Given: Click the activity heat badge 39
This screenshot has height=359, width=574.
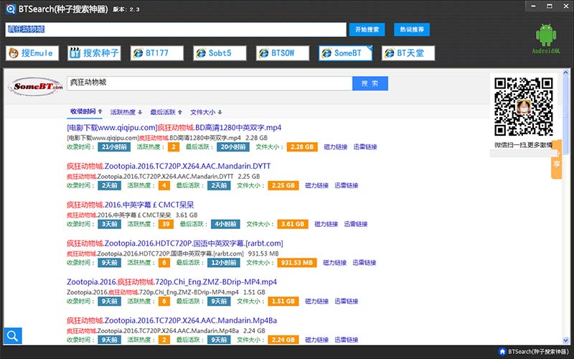Looking at the screenshot, I should 166,224.
